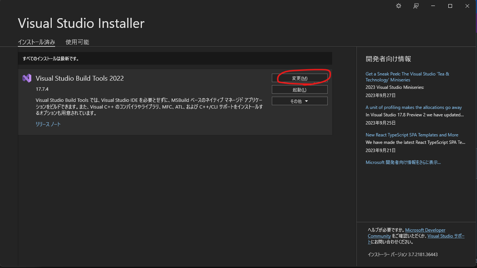Image resolution: width=477 pixels, height=268 pixels.
Task: Open 'A unit of profiling' article link
Action: coord(414,107)
